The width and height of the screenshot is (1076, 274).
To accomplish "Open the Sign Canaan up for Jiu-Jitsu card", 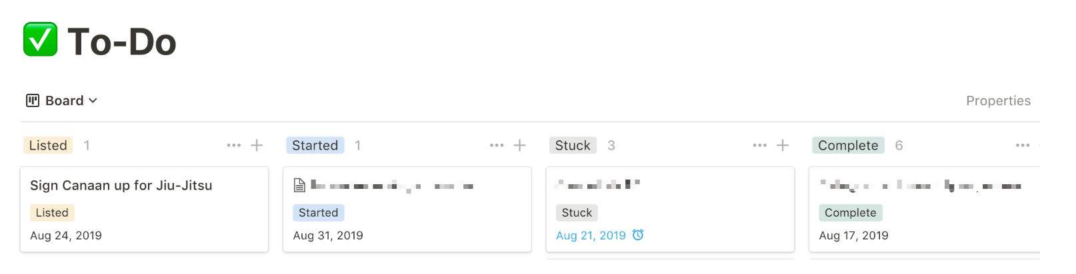I will pyautogui.click(x=144, y=209).
